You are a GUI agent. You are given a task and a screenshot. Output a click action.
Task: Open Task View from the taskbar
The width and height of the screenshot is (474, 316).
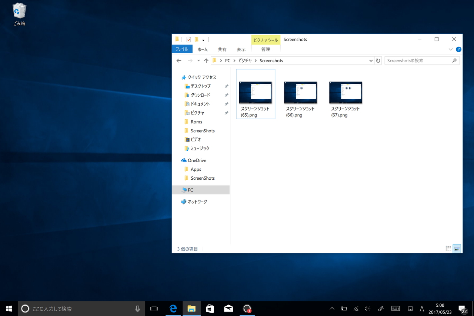(154, 308)
